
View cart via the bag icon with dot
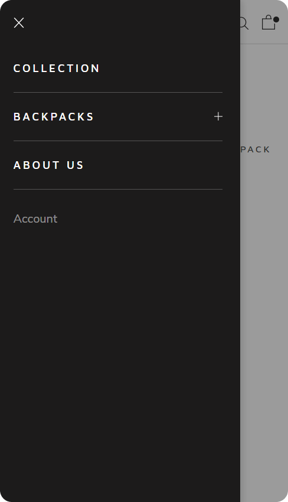269,22
